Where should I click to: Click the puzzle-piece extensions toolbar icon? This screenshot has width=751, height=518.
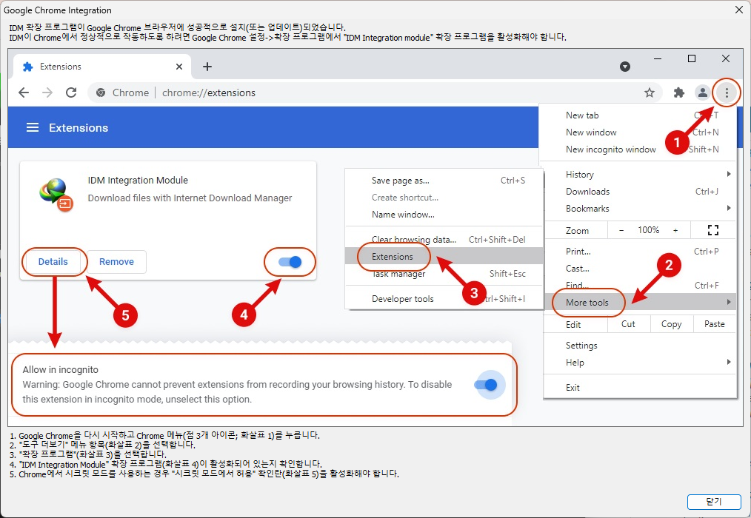coord(678,93)
